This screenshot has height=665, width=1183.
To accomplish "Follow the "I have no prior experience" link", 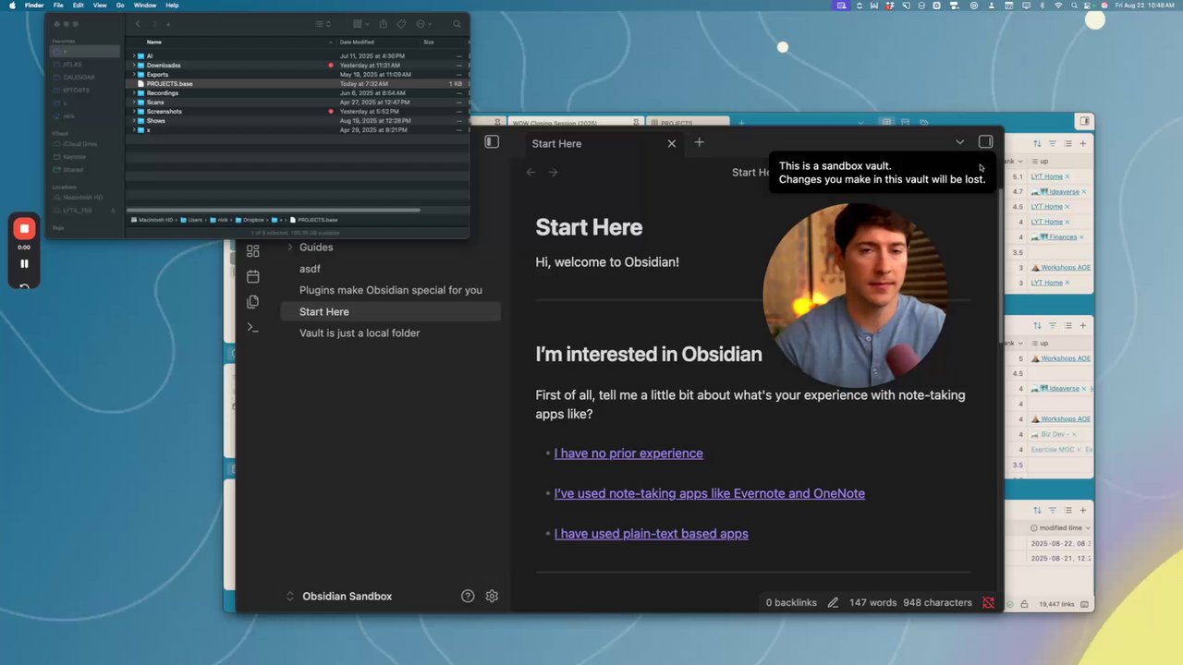I will click(x=628, y=453).
